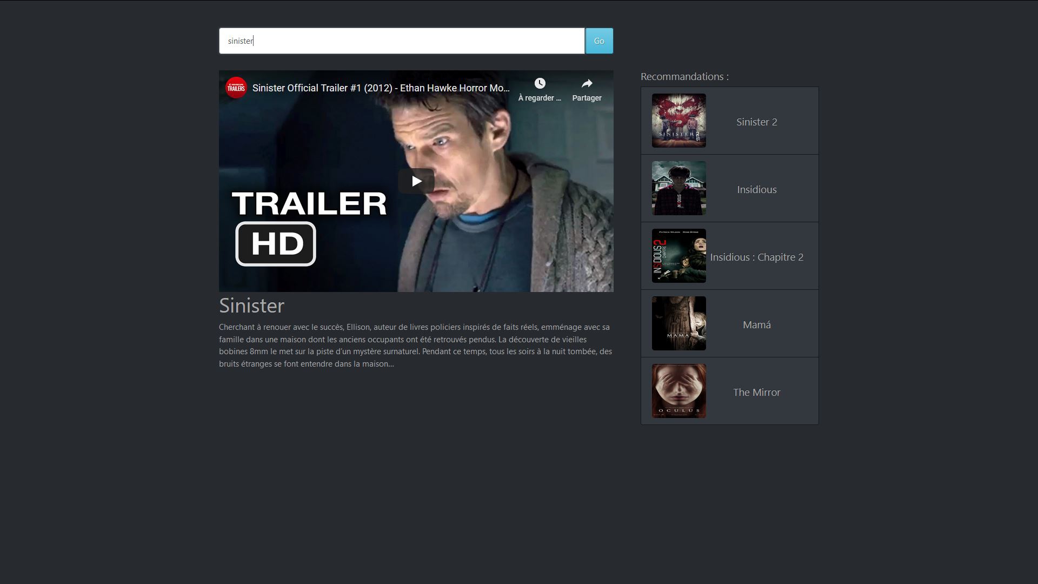This screenshot has height=584, width=1038.
Task: Open the YouTube video title link
Action: [381, 88]
